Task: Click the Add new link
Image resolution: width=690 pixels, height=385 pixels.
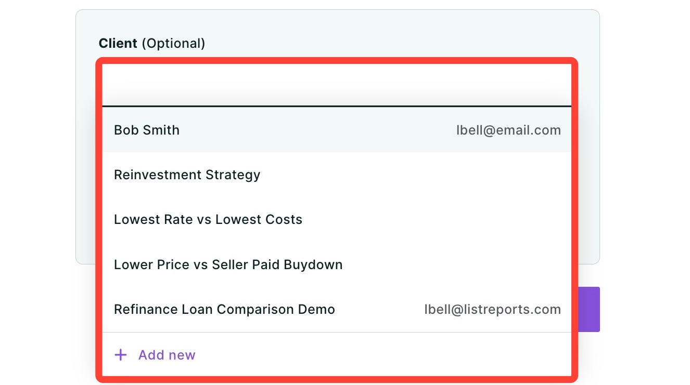Action: (x=167, y=355)
